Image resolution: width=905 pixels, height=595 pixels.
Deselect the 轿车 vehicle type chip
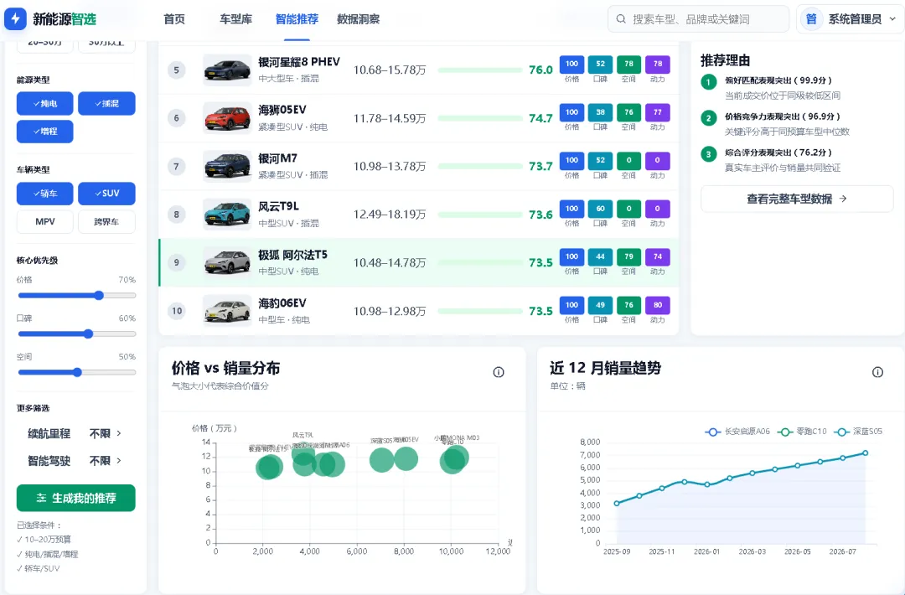(x=45, y=194)
